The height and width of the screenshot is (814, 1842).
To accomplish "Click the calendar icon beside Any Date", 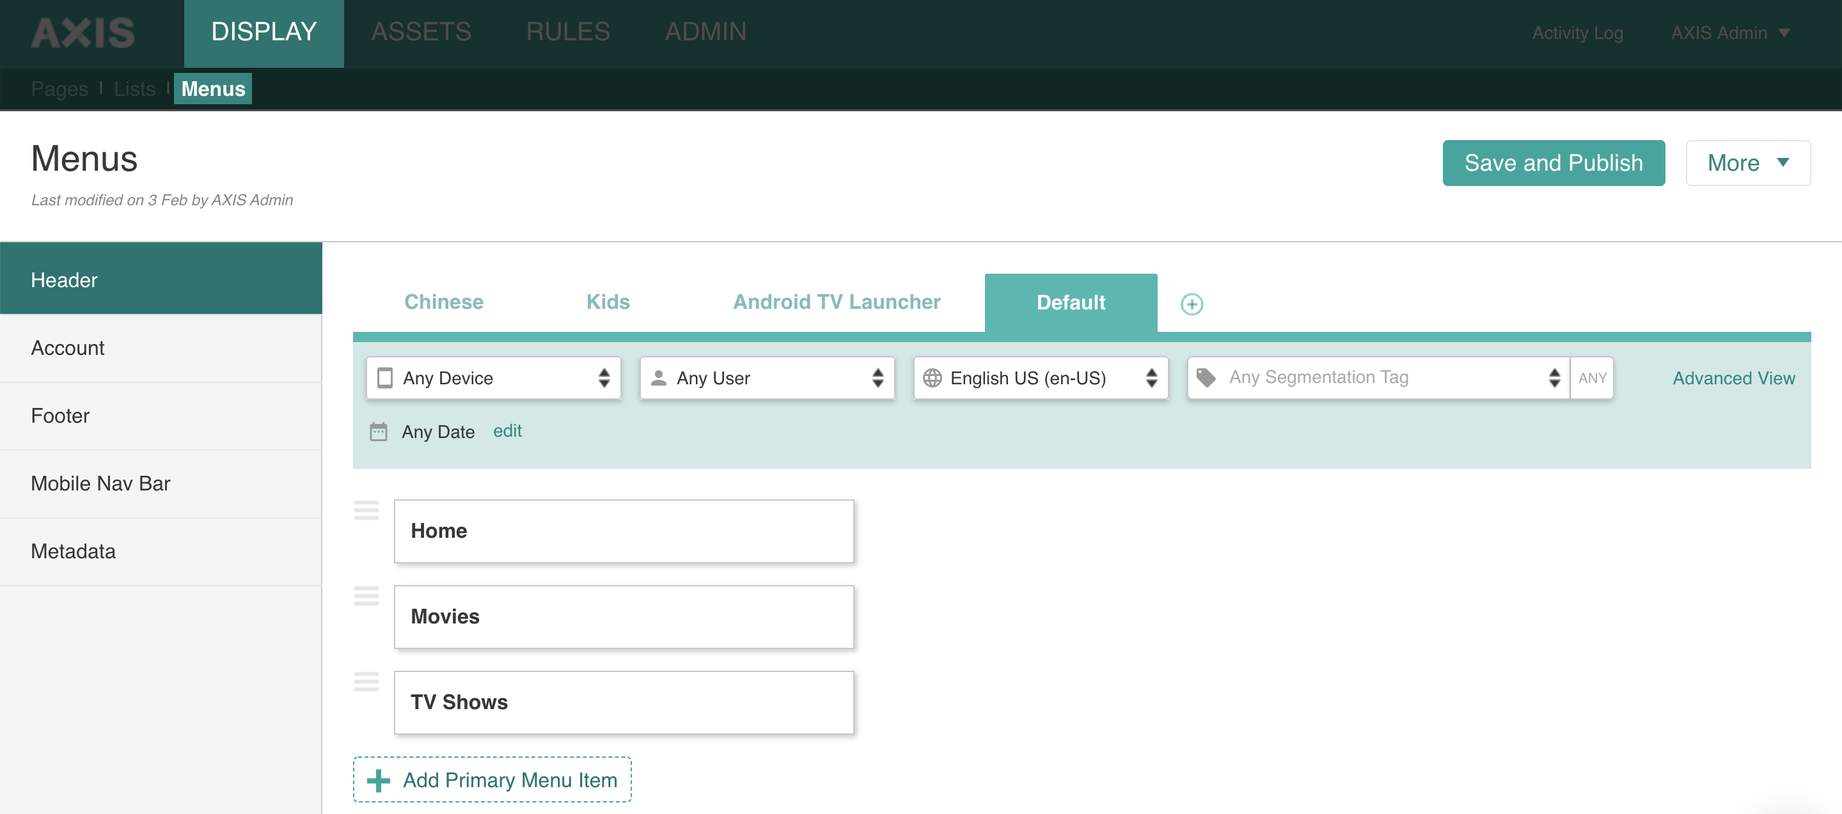I will click(378, 432).
